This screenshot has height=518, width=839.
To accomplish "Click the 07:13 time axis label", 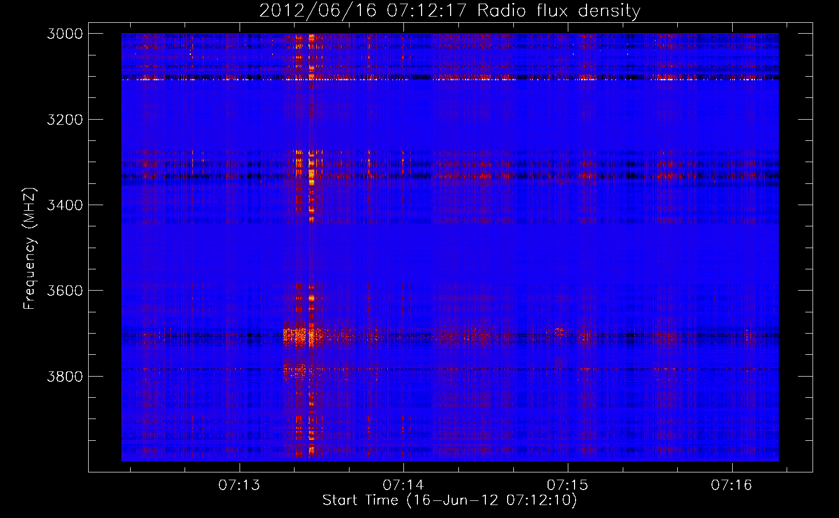I will pos(239,485).
